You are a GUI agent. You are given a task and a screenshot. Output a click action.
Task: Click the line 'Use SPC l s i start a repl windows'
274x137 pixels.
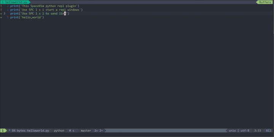46,10
